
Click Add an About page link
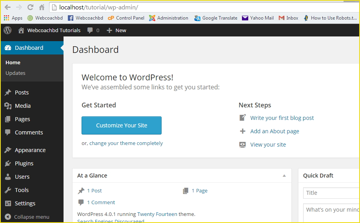[x=275, y=131]
